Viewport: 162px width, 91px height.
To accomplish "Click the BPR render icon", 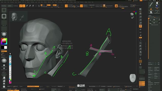I will tap(140, 9).
